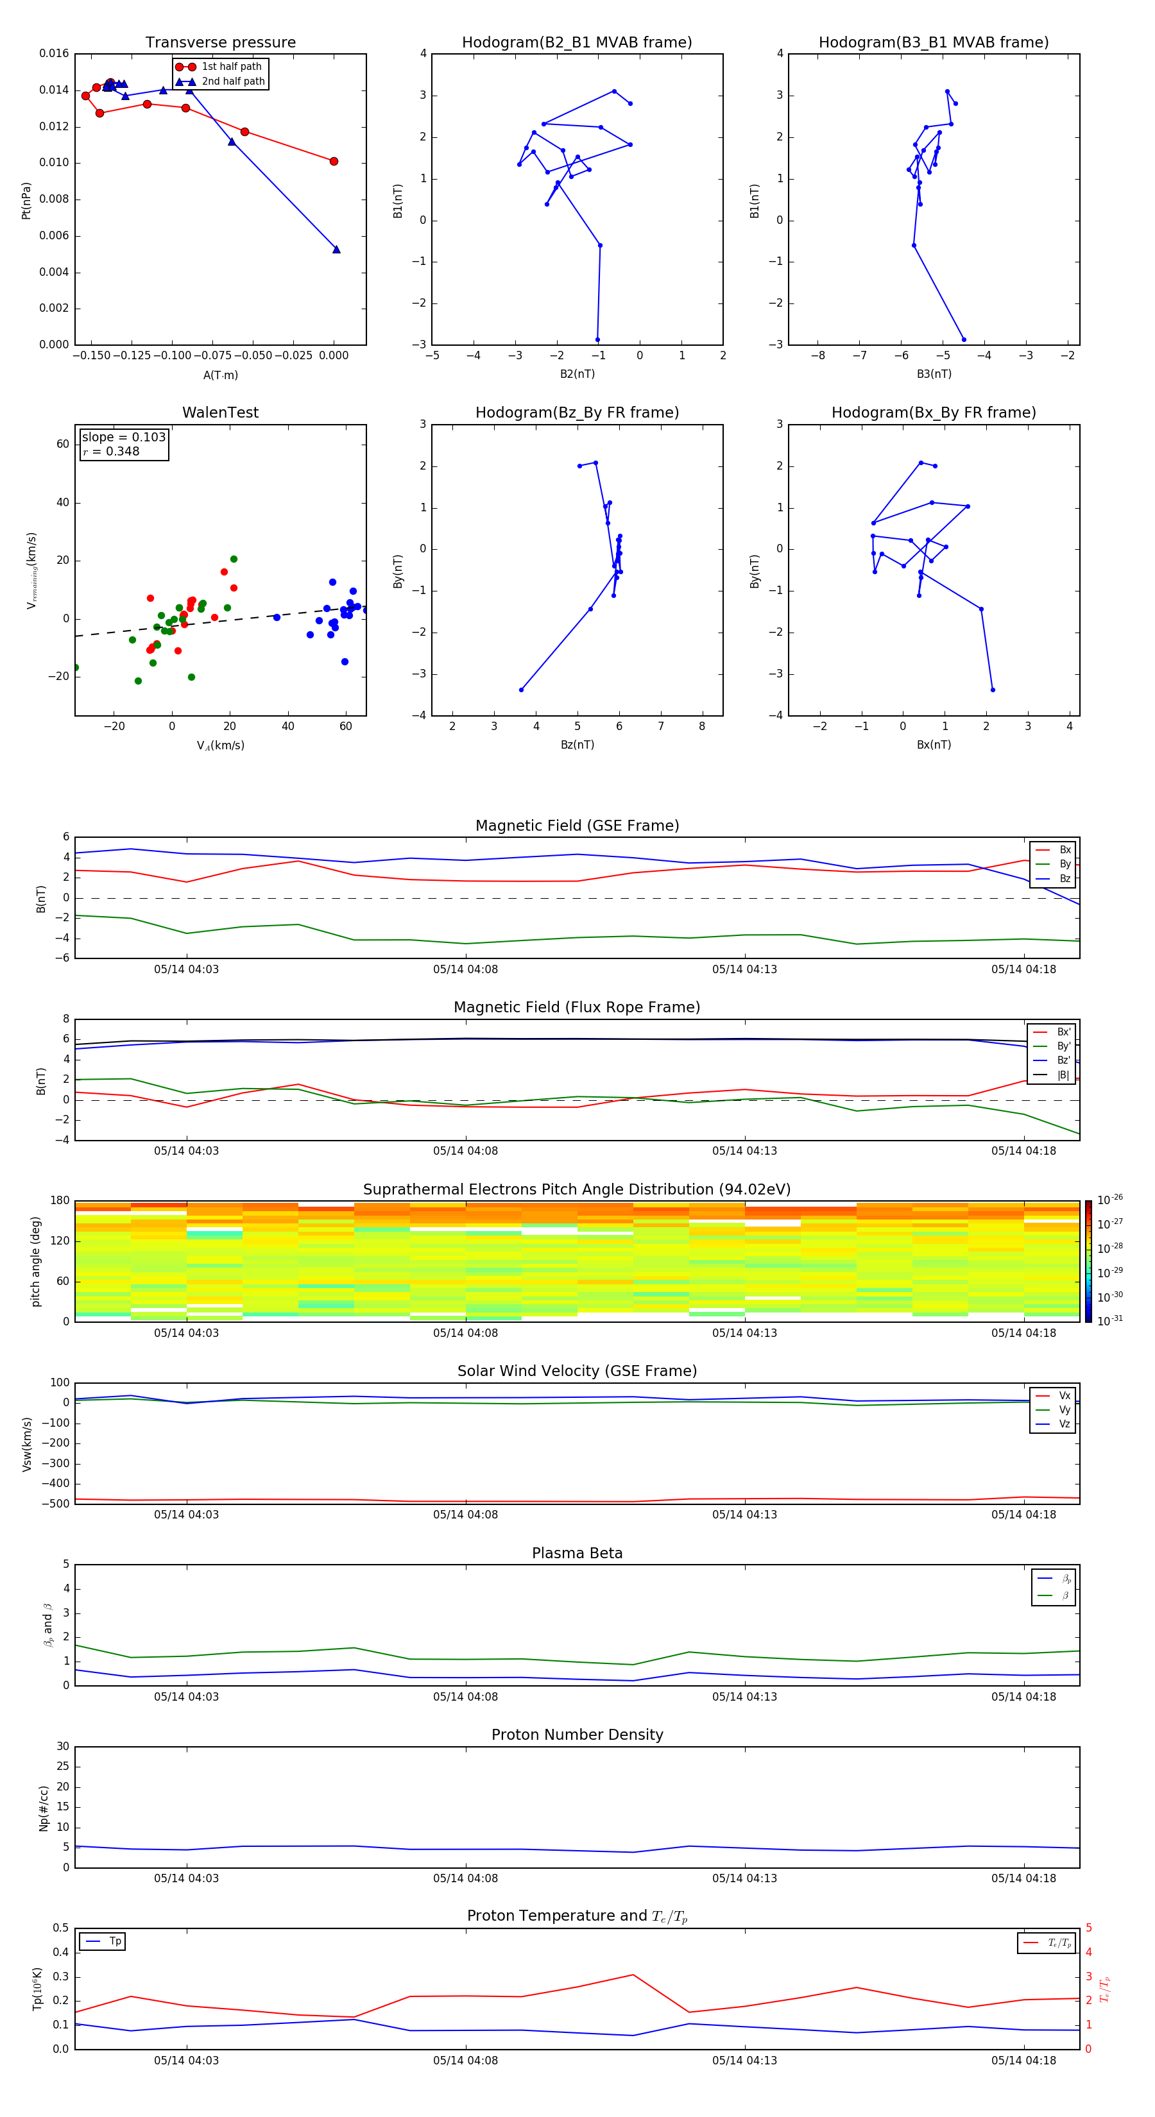Screen dimensions: 1155x2117
Task: Click the 'WalenTest' plot title
Action: click(x=220, y=412)
